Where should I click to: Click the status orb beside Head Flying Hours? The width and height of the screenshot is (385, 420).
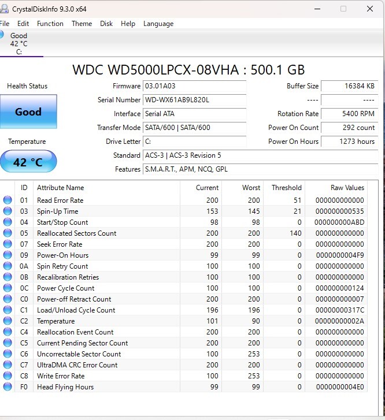click(8, 386)
